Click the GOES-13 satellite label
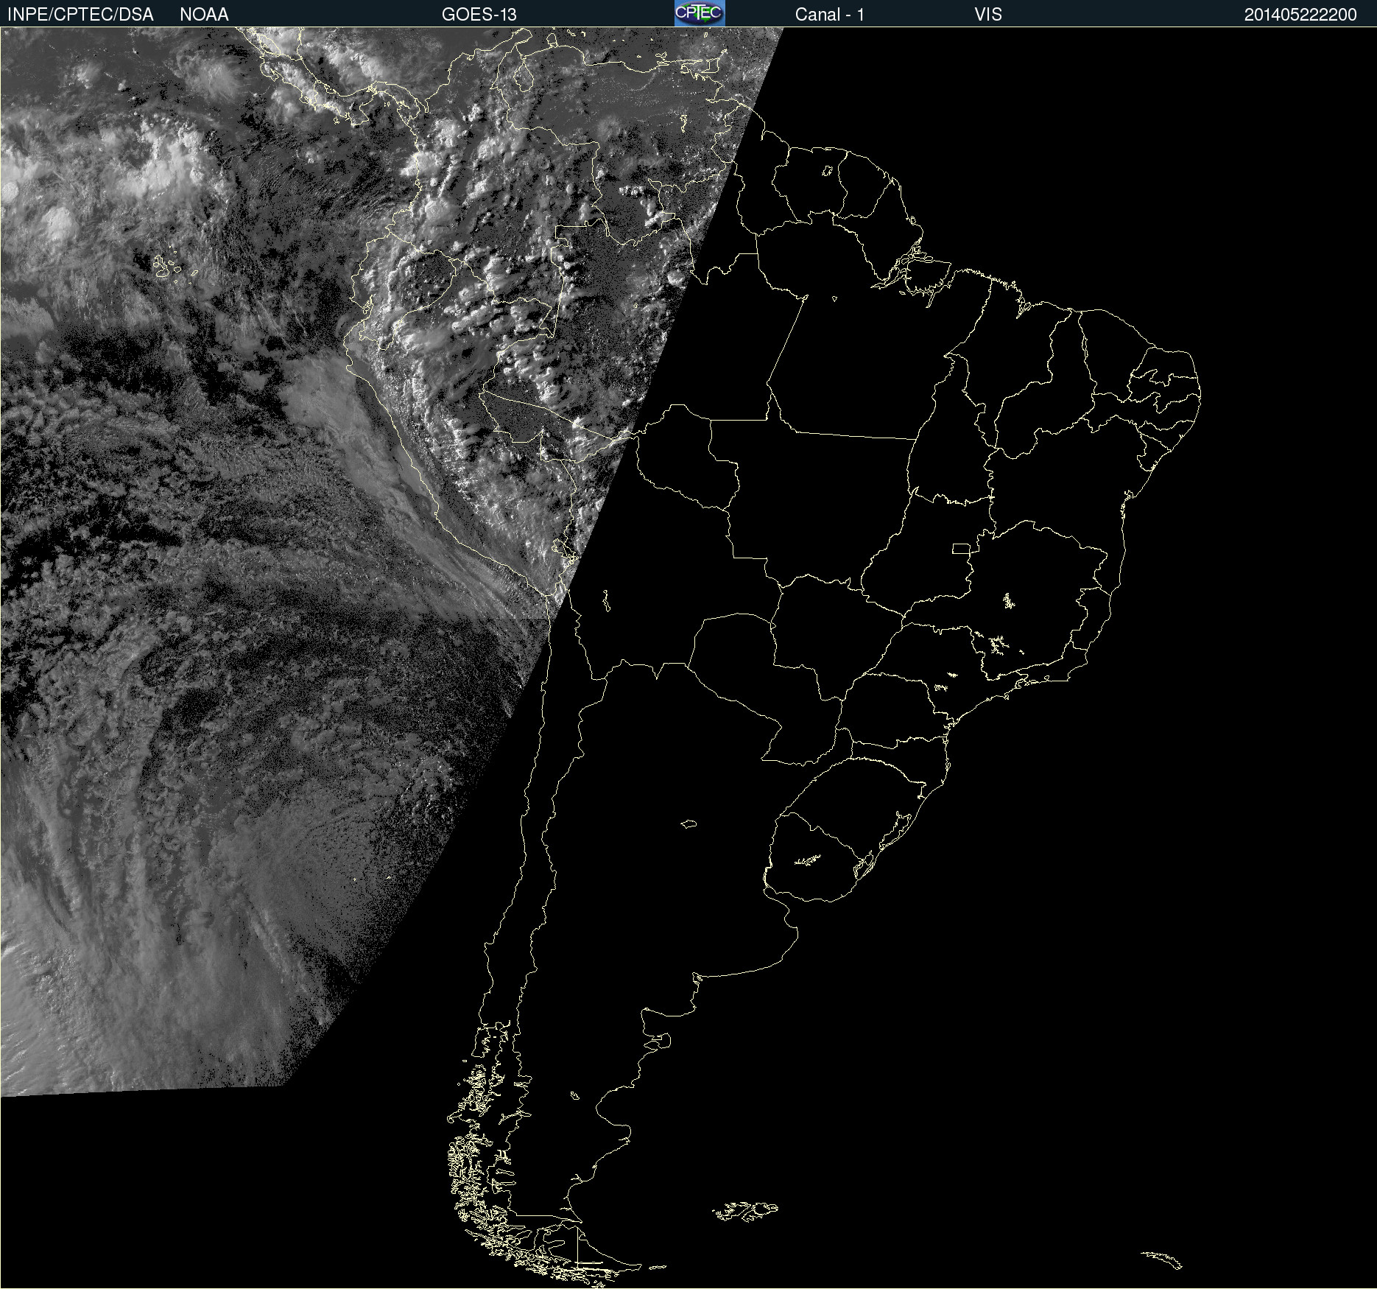The image size is (1377, 1289). pyautogui.click(x=479, y=15)
